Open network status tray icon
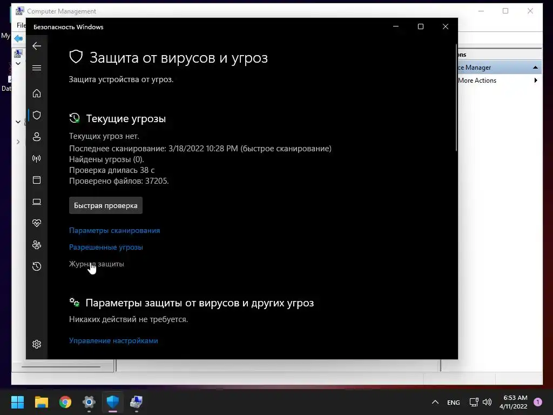The height and width of the screenshot is (415, 553). point(474,402)
